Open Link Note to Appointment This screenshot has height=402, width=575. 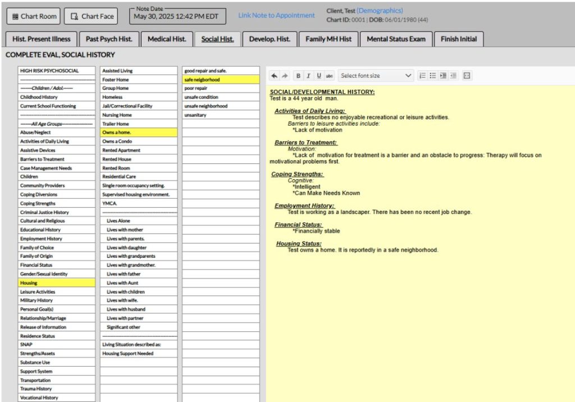(x=276, y=16)
